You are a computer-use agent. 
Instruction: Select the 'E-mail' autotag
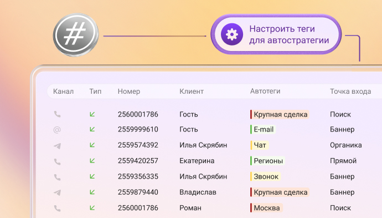pos(263,129)
